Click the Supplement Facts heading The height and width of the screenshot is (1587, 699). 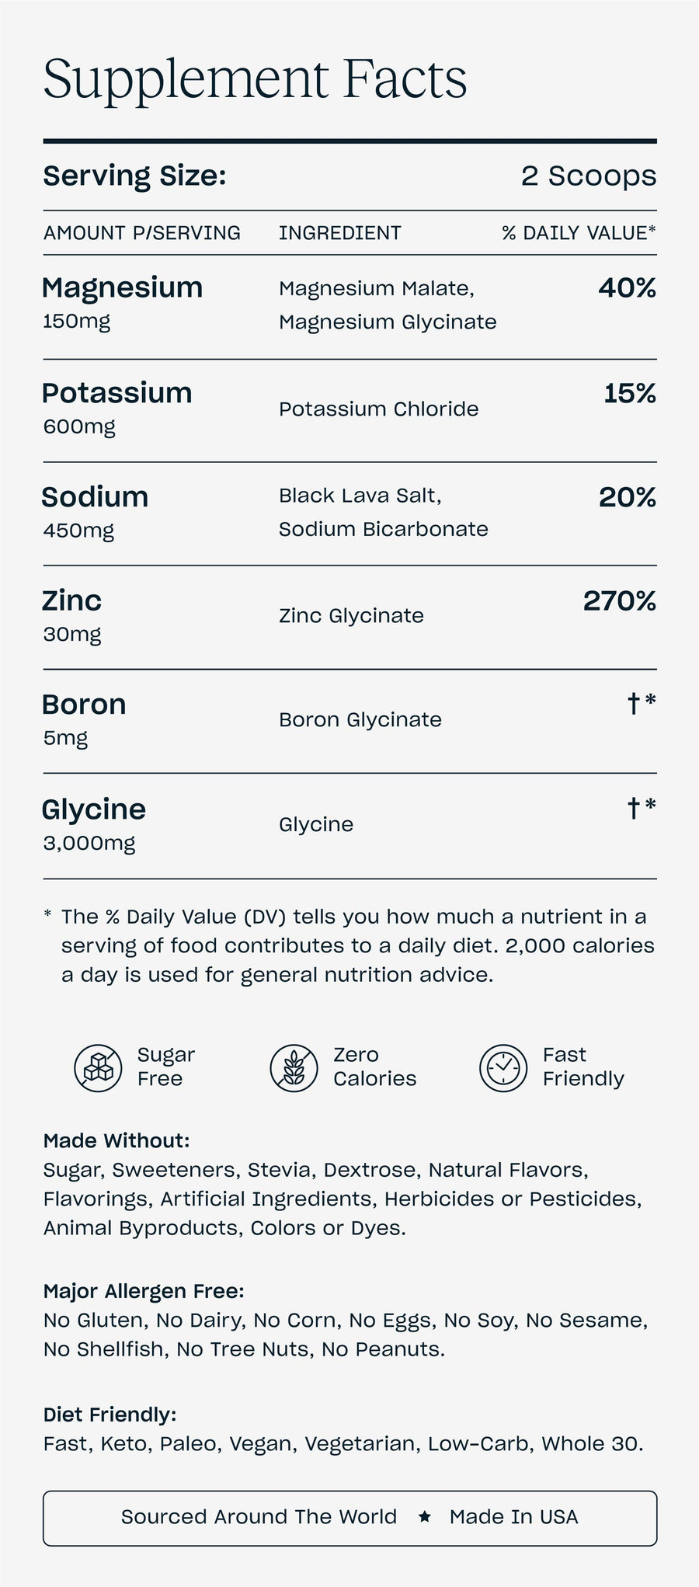tap(255, 79)
